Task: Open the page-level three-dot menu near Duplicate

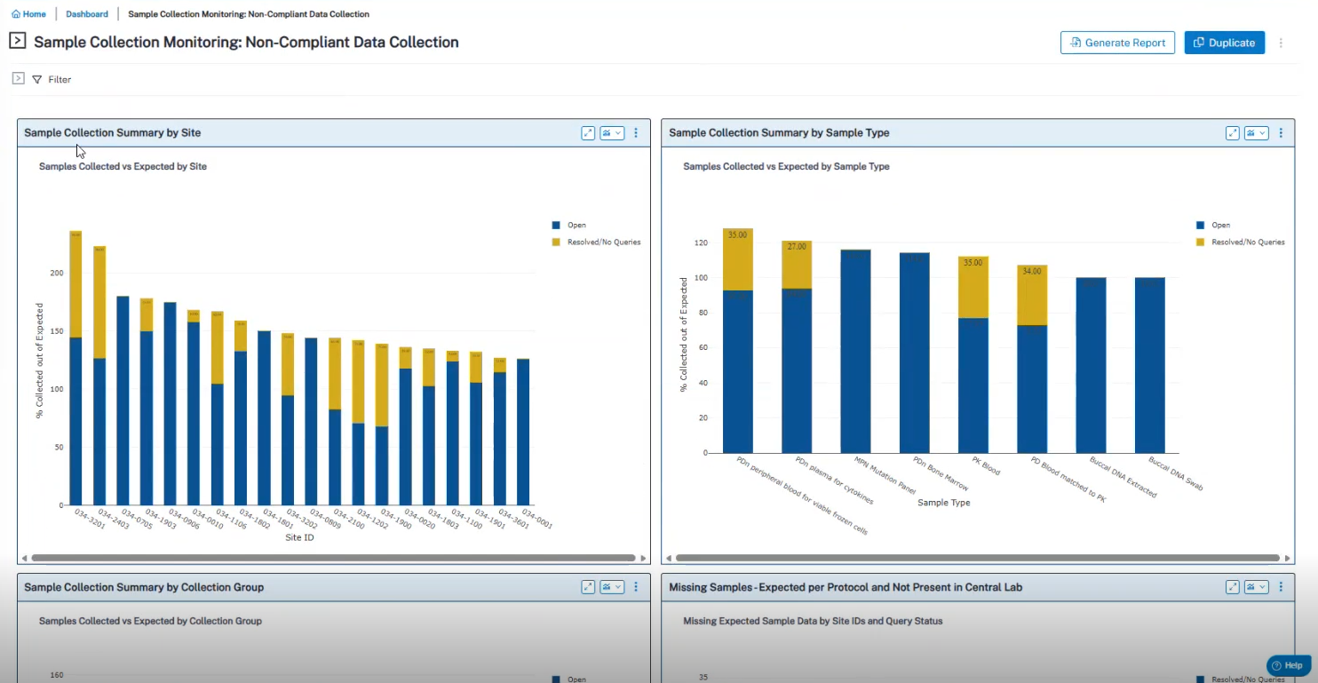Action: pyautogui.click(x=1281, y=42)
